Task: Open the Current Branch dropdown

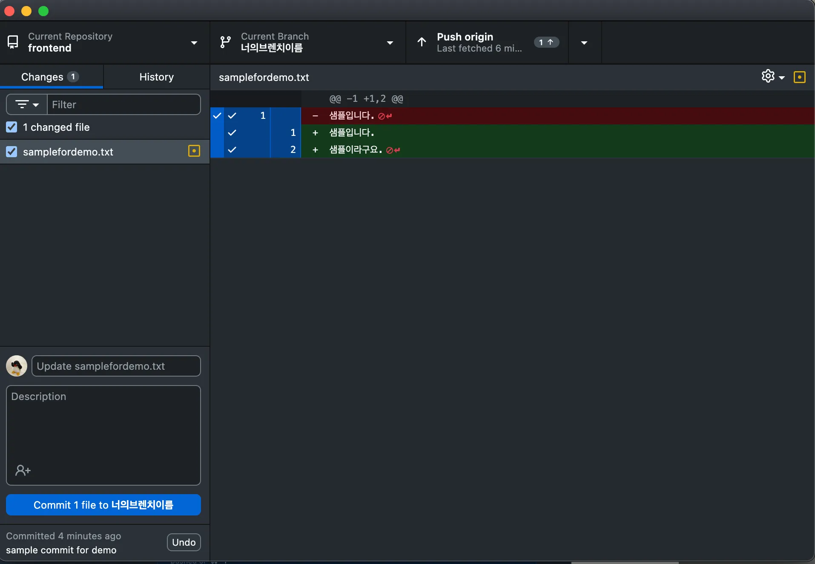Action: 308,43
